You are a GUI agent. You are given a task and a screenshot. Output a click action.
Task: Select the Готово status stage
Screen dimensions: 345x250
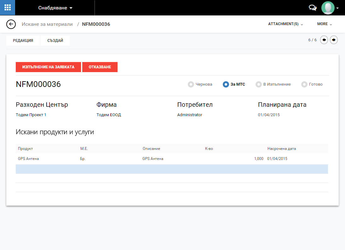click(x=312, y=84)
